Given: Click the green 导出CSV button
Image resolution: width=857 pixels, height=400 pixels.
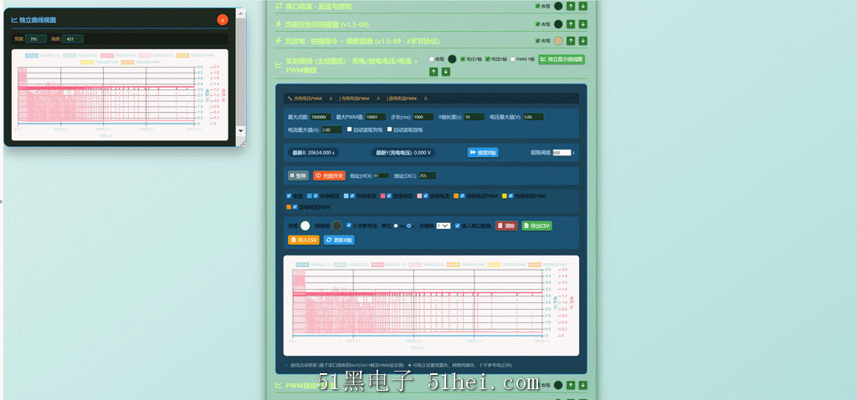Looking at the screenshot, I should coord(536,225).
